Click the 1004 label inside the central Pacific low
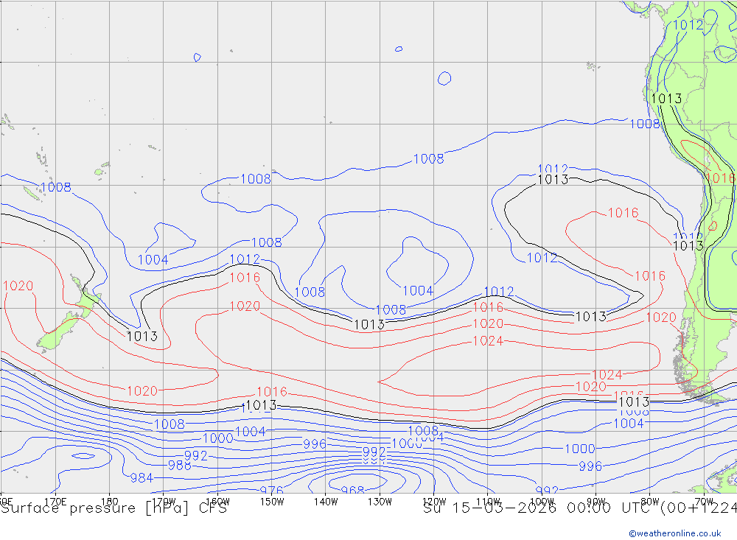The image size is (737, 540). click(418, 291)
